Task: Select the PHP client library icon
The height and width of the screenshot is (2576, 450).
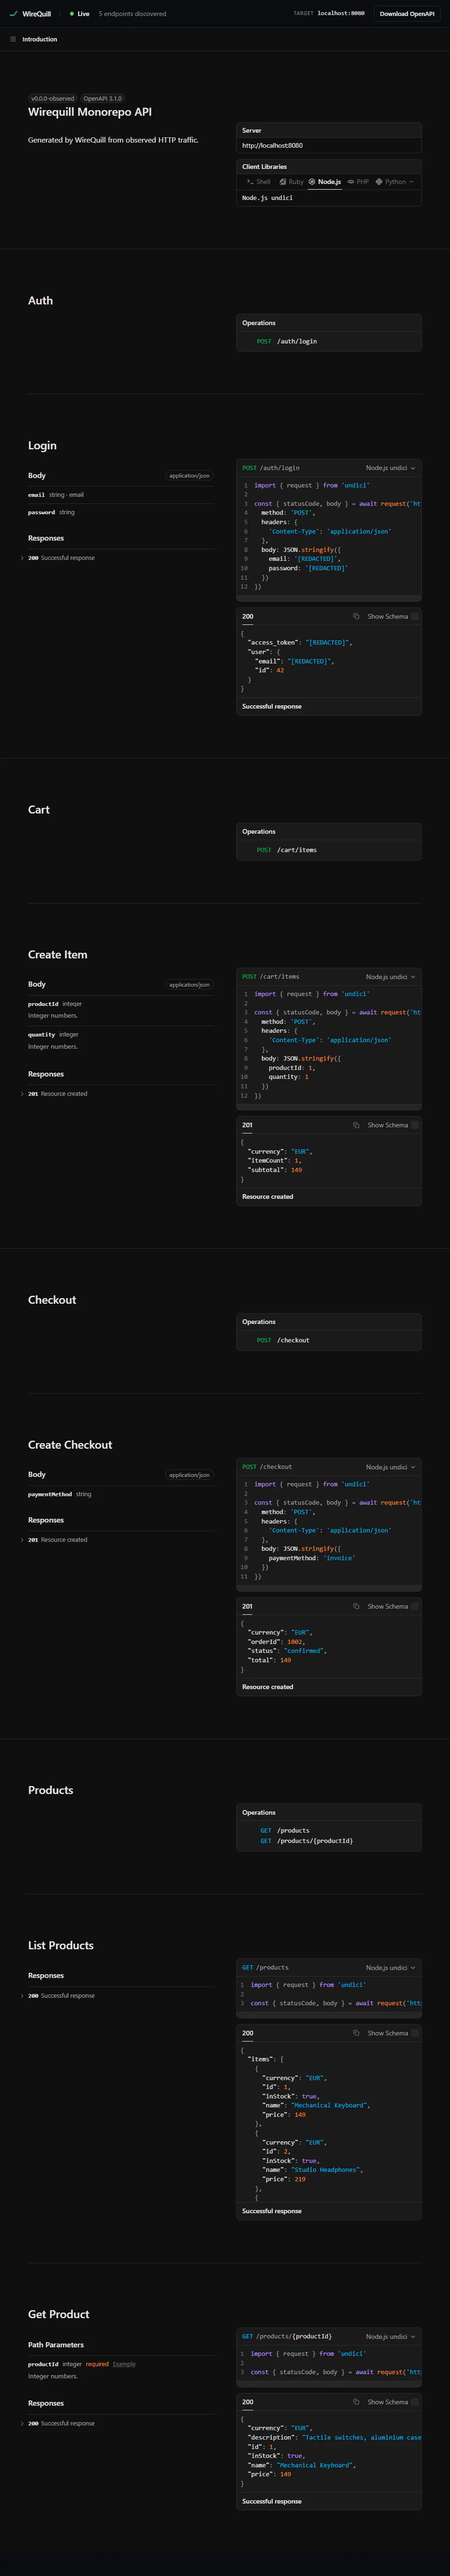Action: [351, 182]
